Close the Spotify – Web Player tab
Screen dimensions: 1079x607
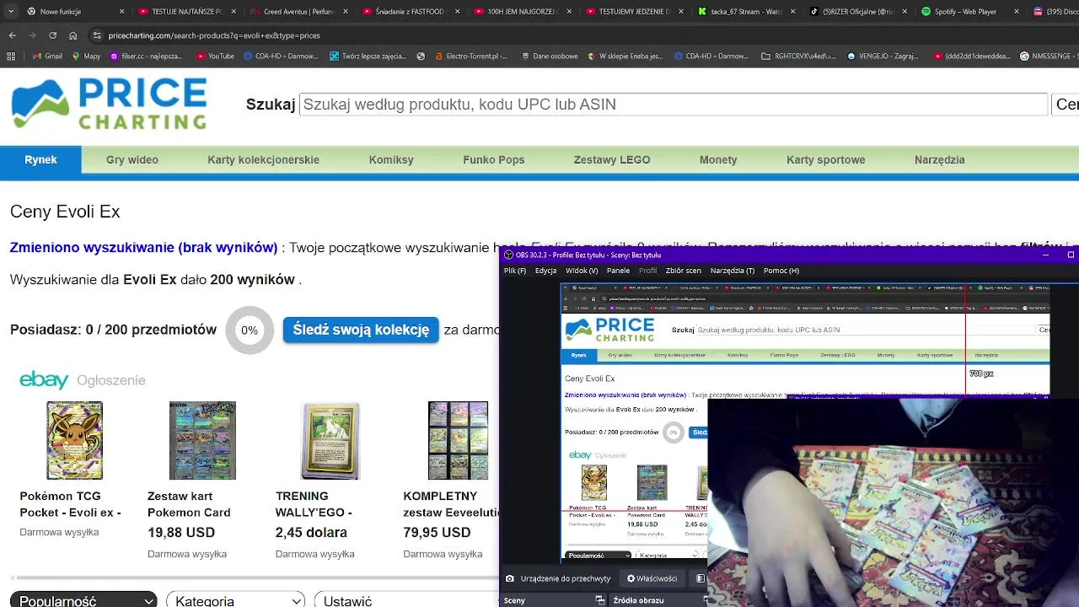coord(1016,12)
